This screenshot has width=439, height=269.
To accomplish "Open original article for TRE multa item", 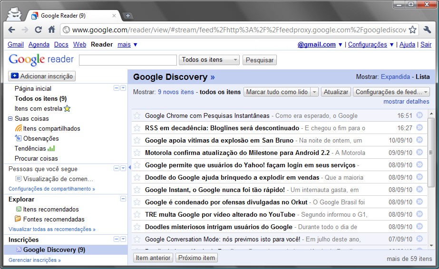I will point(419,214).
